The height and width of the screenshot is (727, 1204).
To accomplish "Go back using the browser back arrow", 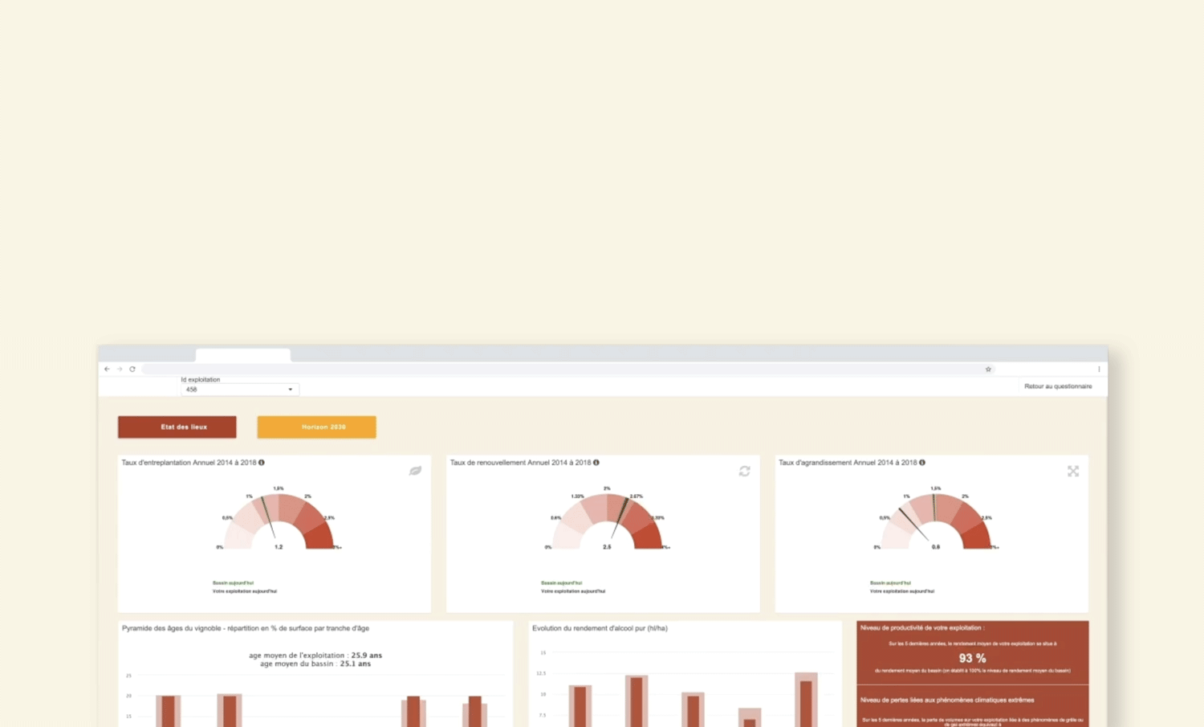I will pos(107,370).
